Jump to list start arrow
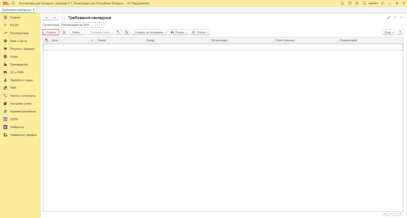407x218 pixels. [x=385, y=214]
